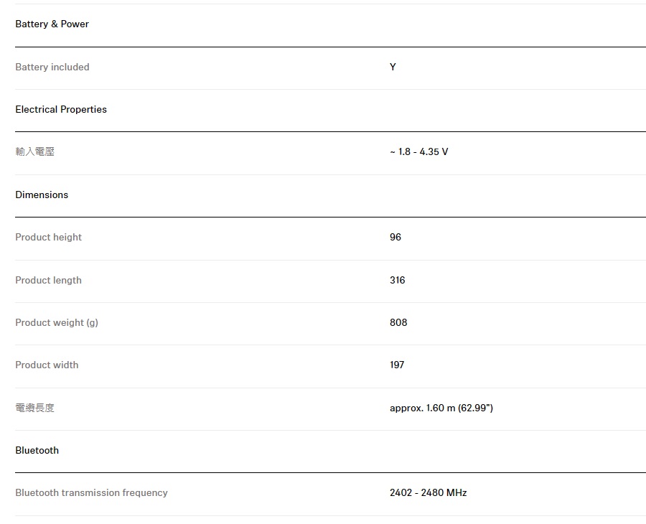The width and height of the screenshot is (646, 524).
Task: Click the Battery & Power section heading
Action: click(x=52, y=24)
